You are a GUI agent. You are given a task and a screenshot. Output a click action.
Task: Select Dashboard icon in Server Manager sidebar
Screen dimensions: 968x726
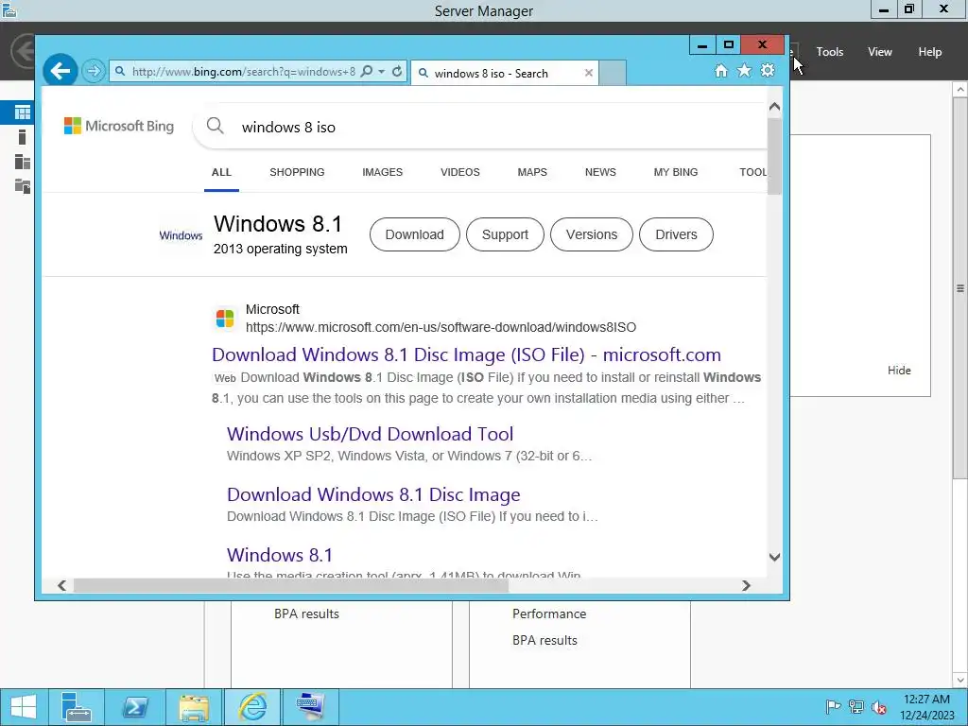click(x=23, y=112)
